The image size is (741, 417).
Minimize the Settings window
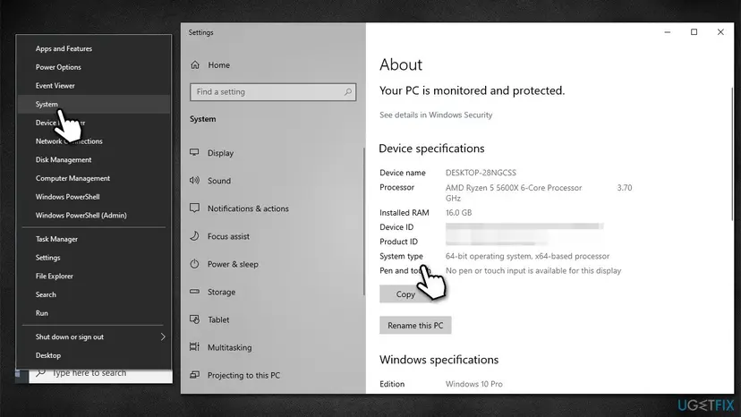point(668,32)
